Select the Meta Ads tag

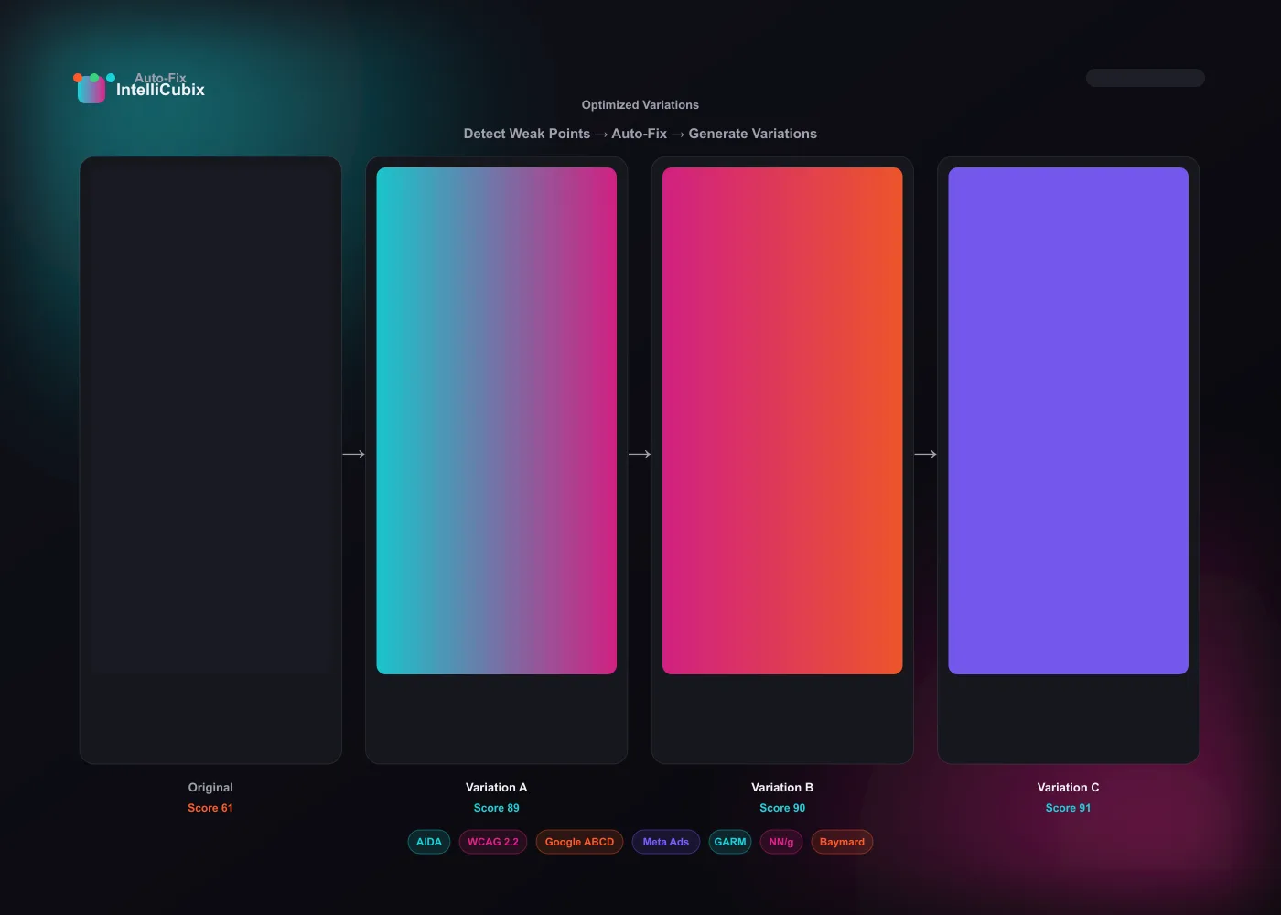(666, 842)
